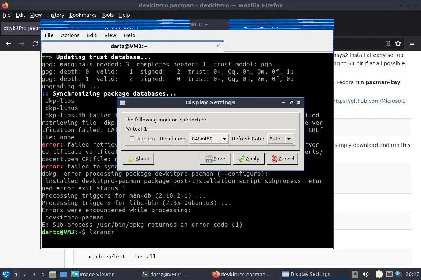Image resolution: width=421 pixels, height=280 pixels.
Task: Click the 848x480 resolution field
Action: [205, 139]
